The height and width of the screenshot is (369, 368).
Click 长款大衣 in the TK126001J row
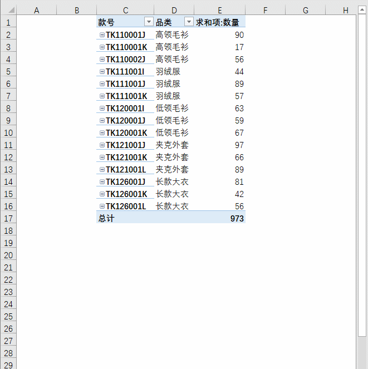click(x=172, y=181)
